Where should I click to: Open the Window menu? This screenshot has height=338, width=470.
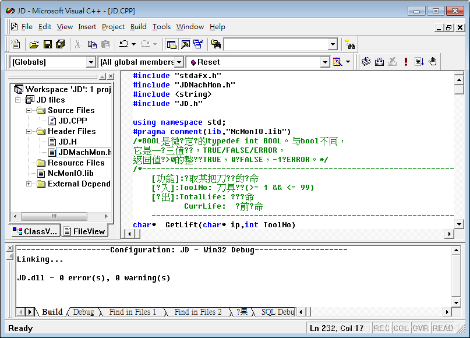[190, 27]
